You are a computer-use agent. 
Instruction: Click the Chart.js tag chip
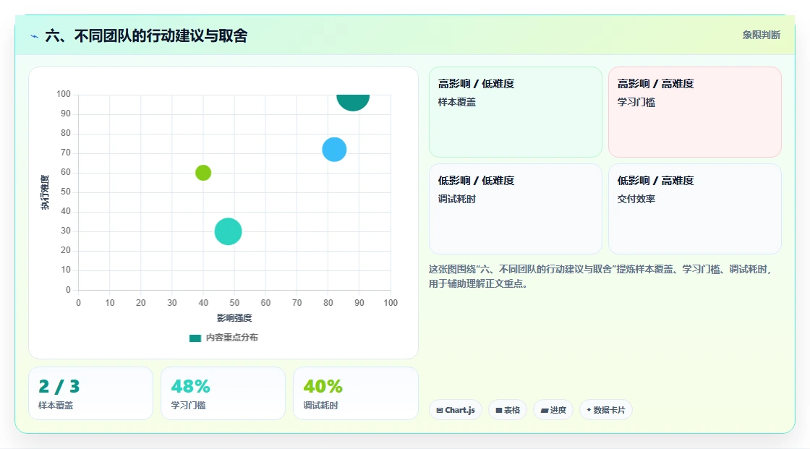(x=456, y=410)
